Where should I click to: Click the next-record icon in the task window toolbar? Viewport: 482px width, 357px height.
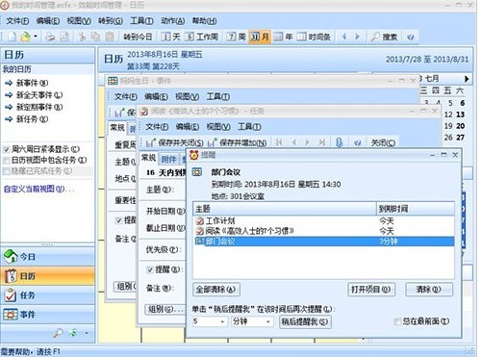[x=307, y=142]
